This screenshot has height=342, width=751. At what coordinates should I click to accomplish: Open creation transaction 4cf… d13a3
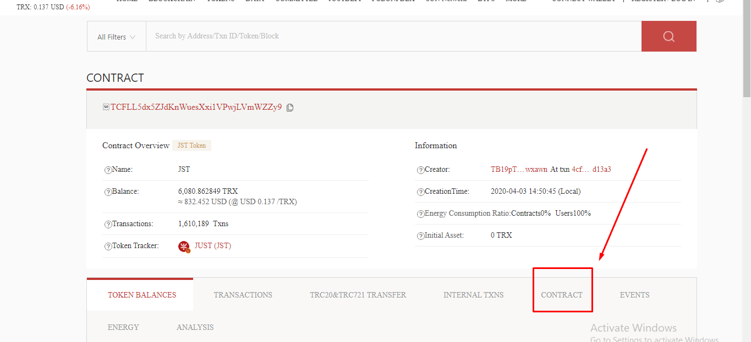pyautogui.click(x=591, y=170)
